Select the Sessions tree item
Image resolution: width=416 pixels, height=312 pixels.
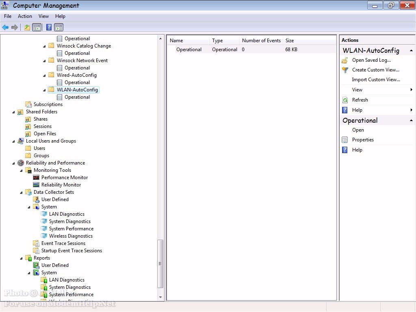[42, 127]
